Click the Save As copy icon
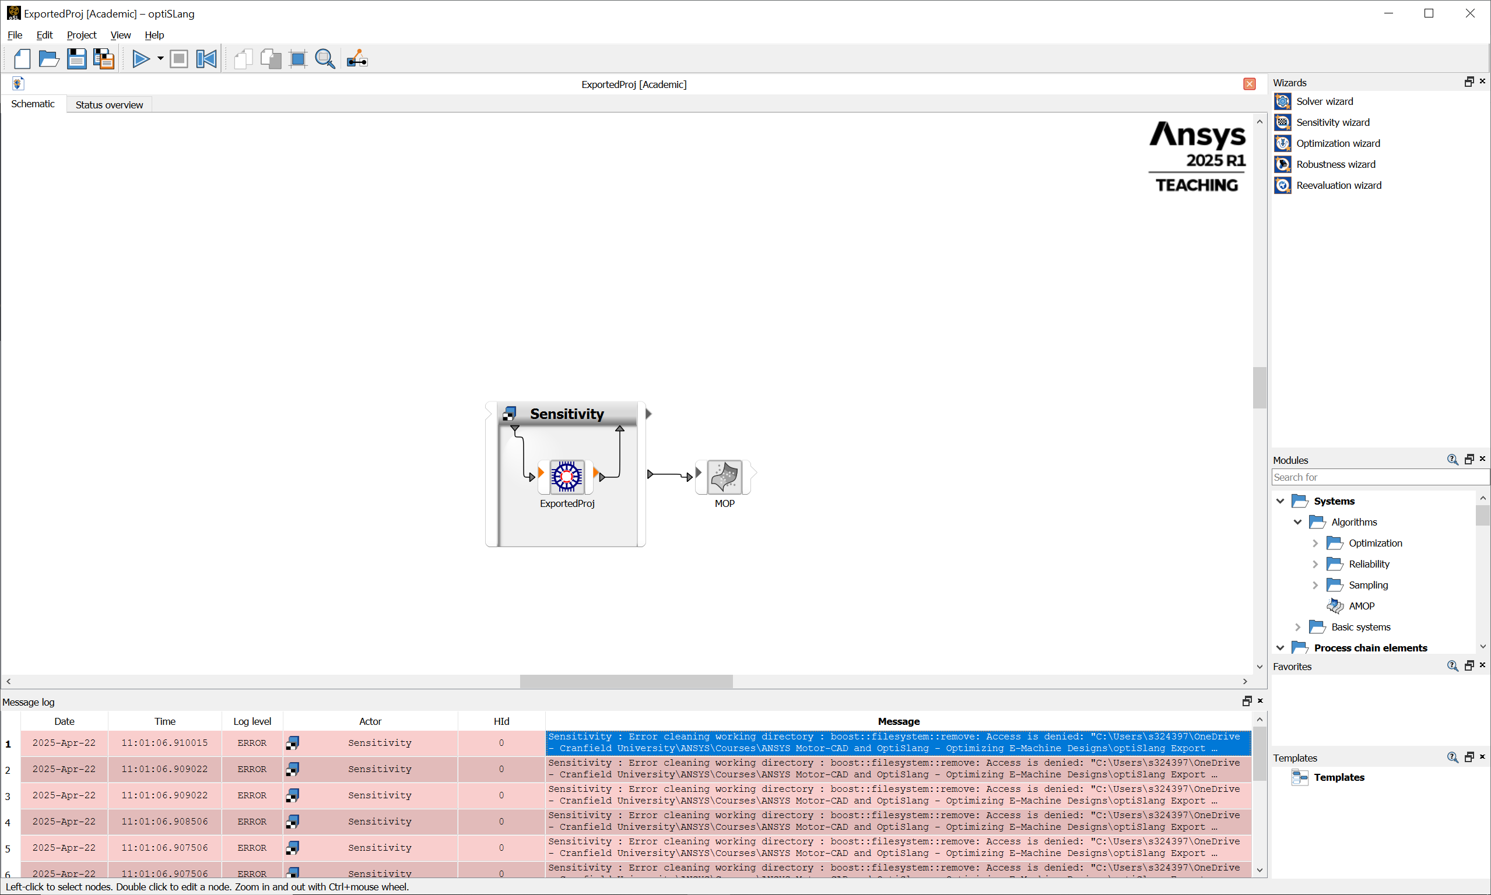 point(104,58)
